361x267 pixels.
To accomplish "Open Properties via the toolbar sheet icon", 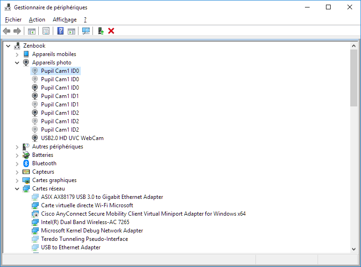I will pyautogui.click(x=46, y=31).
